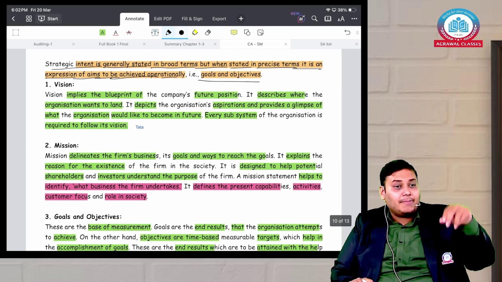Click highlighted text 'base of measurement'

click(x=119, y=227)
